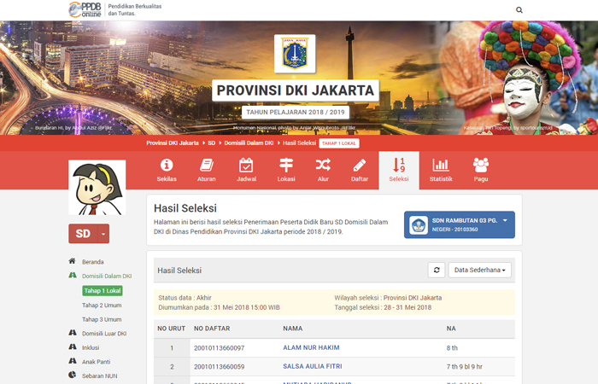Click the search magnifier icon

tap(519, 10)
